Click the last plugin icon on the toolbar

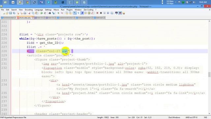click(x=124, y=13)
